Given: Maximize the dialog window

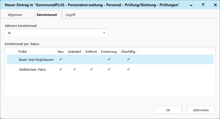Looking at the screenshot, I should tap(203, 5).
